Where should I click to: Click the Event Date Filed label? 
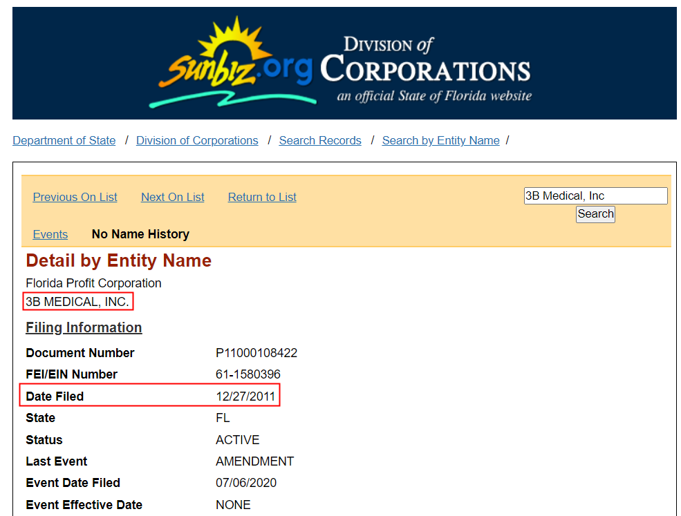pos(73,483)
